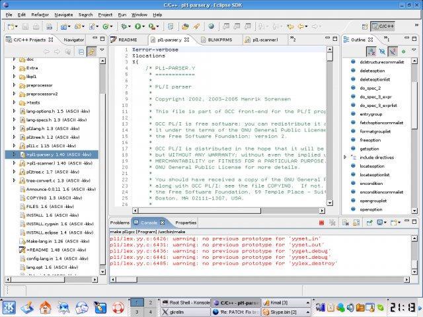423x317 pixels.
Task: Switch to the Problems tab
Action: click(120, 223)
